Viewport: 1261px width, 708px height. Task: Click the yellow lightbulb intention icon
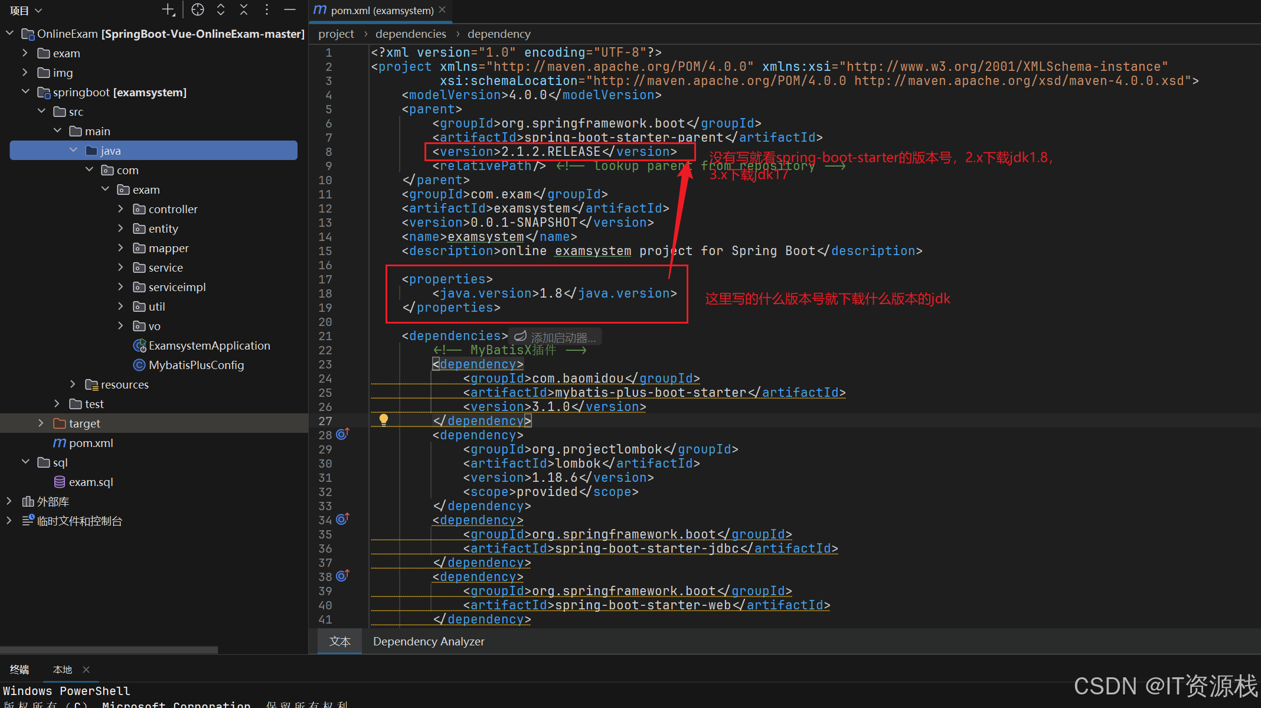[384, 419]
